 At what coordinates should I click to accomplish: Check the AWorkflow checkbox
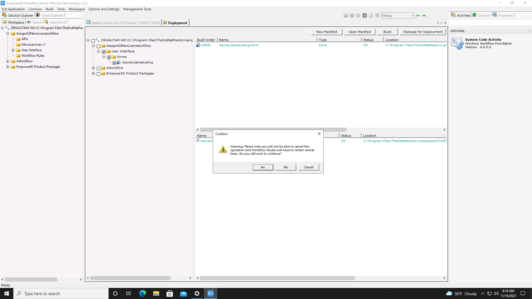point(99,68)
